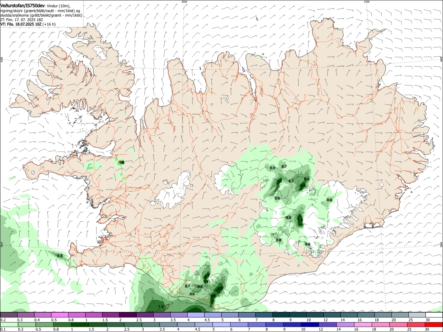Click the 0.1 label at the start of the lower legend

(3, 330)
